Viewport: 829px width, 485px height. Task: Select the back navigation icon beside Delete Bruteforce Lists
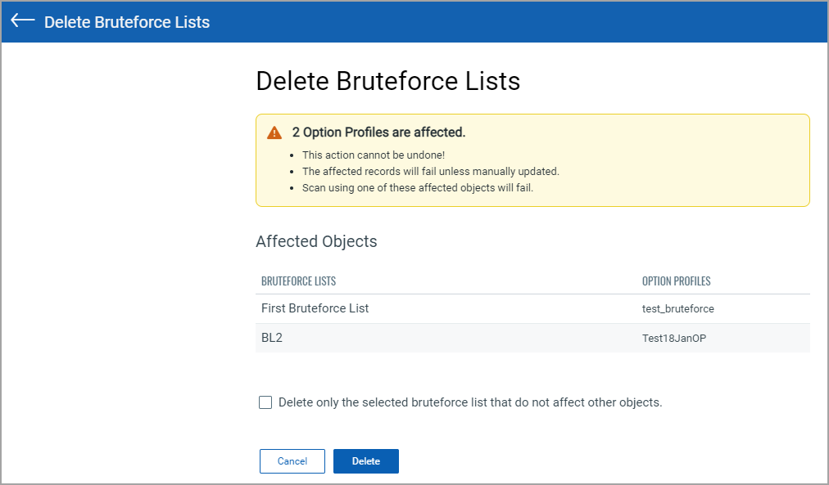tap(21, 22)
